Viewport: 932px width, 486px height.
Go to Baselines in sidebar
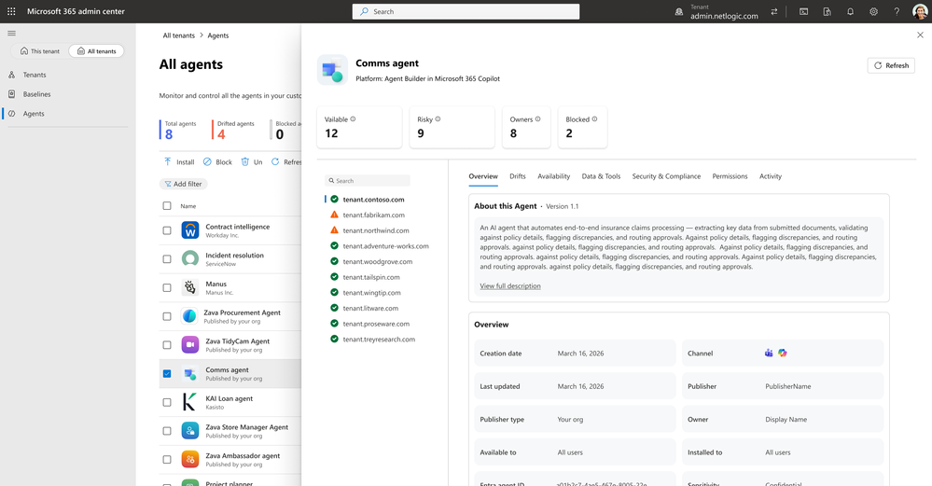point(36,94)
